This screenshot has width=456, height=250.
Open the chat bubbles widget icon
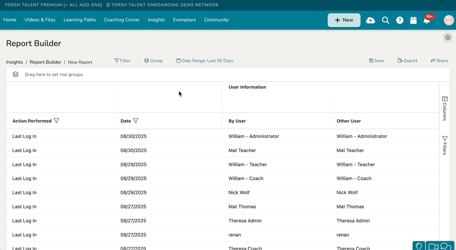click(446, 246)
